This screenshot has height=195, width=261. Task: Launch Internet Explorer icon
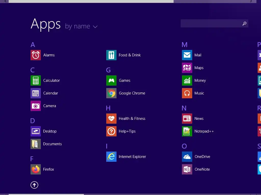[x=111, y=156]
